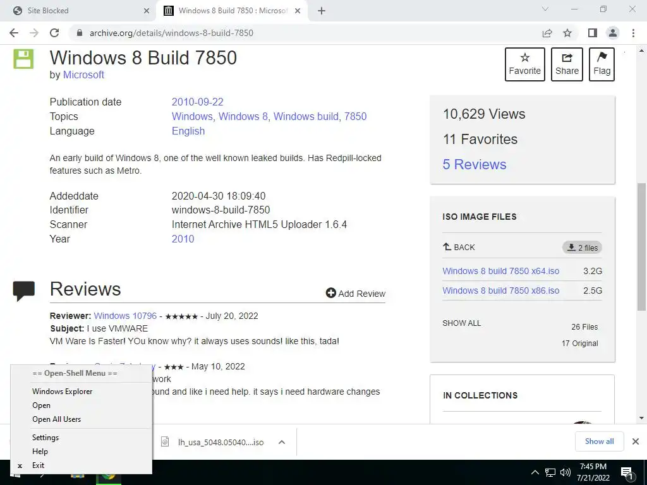
Task: Click the scrollbar down arrow
Action: (x=641, y=418)
